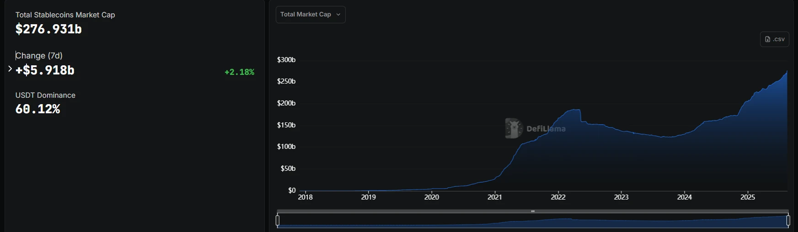Image resolution: width=798 pixels, height=232 pixels.
Task: Click the +2.18% percentage change
Action: 239,72
